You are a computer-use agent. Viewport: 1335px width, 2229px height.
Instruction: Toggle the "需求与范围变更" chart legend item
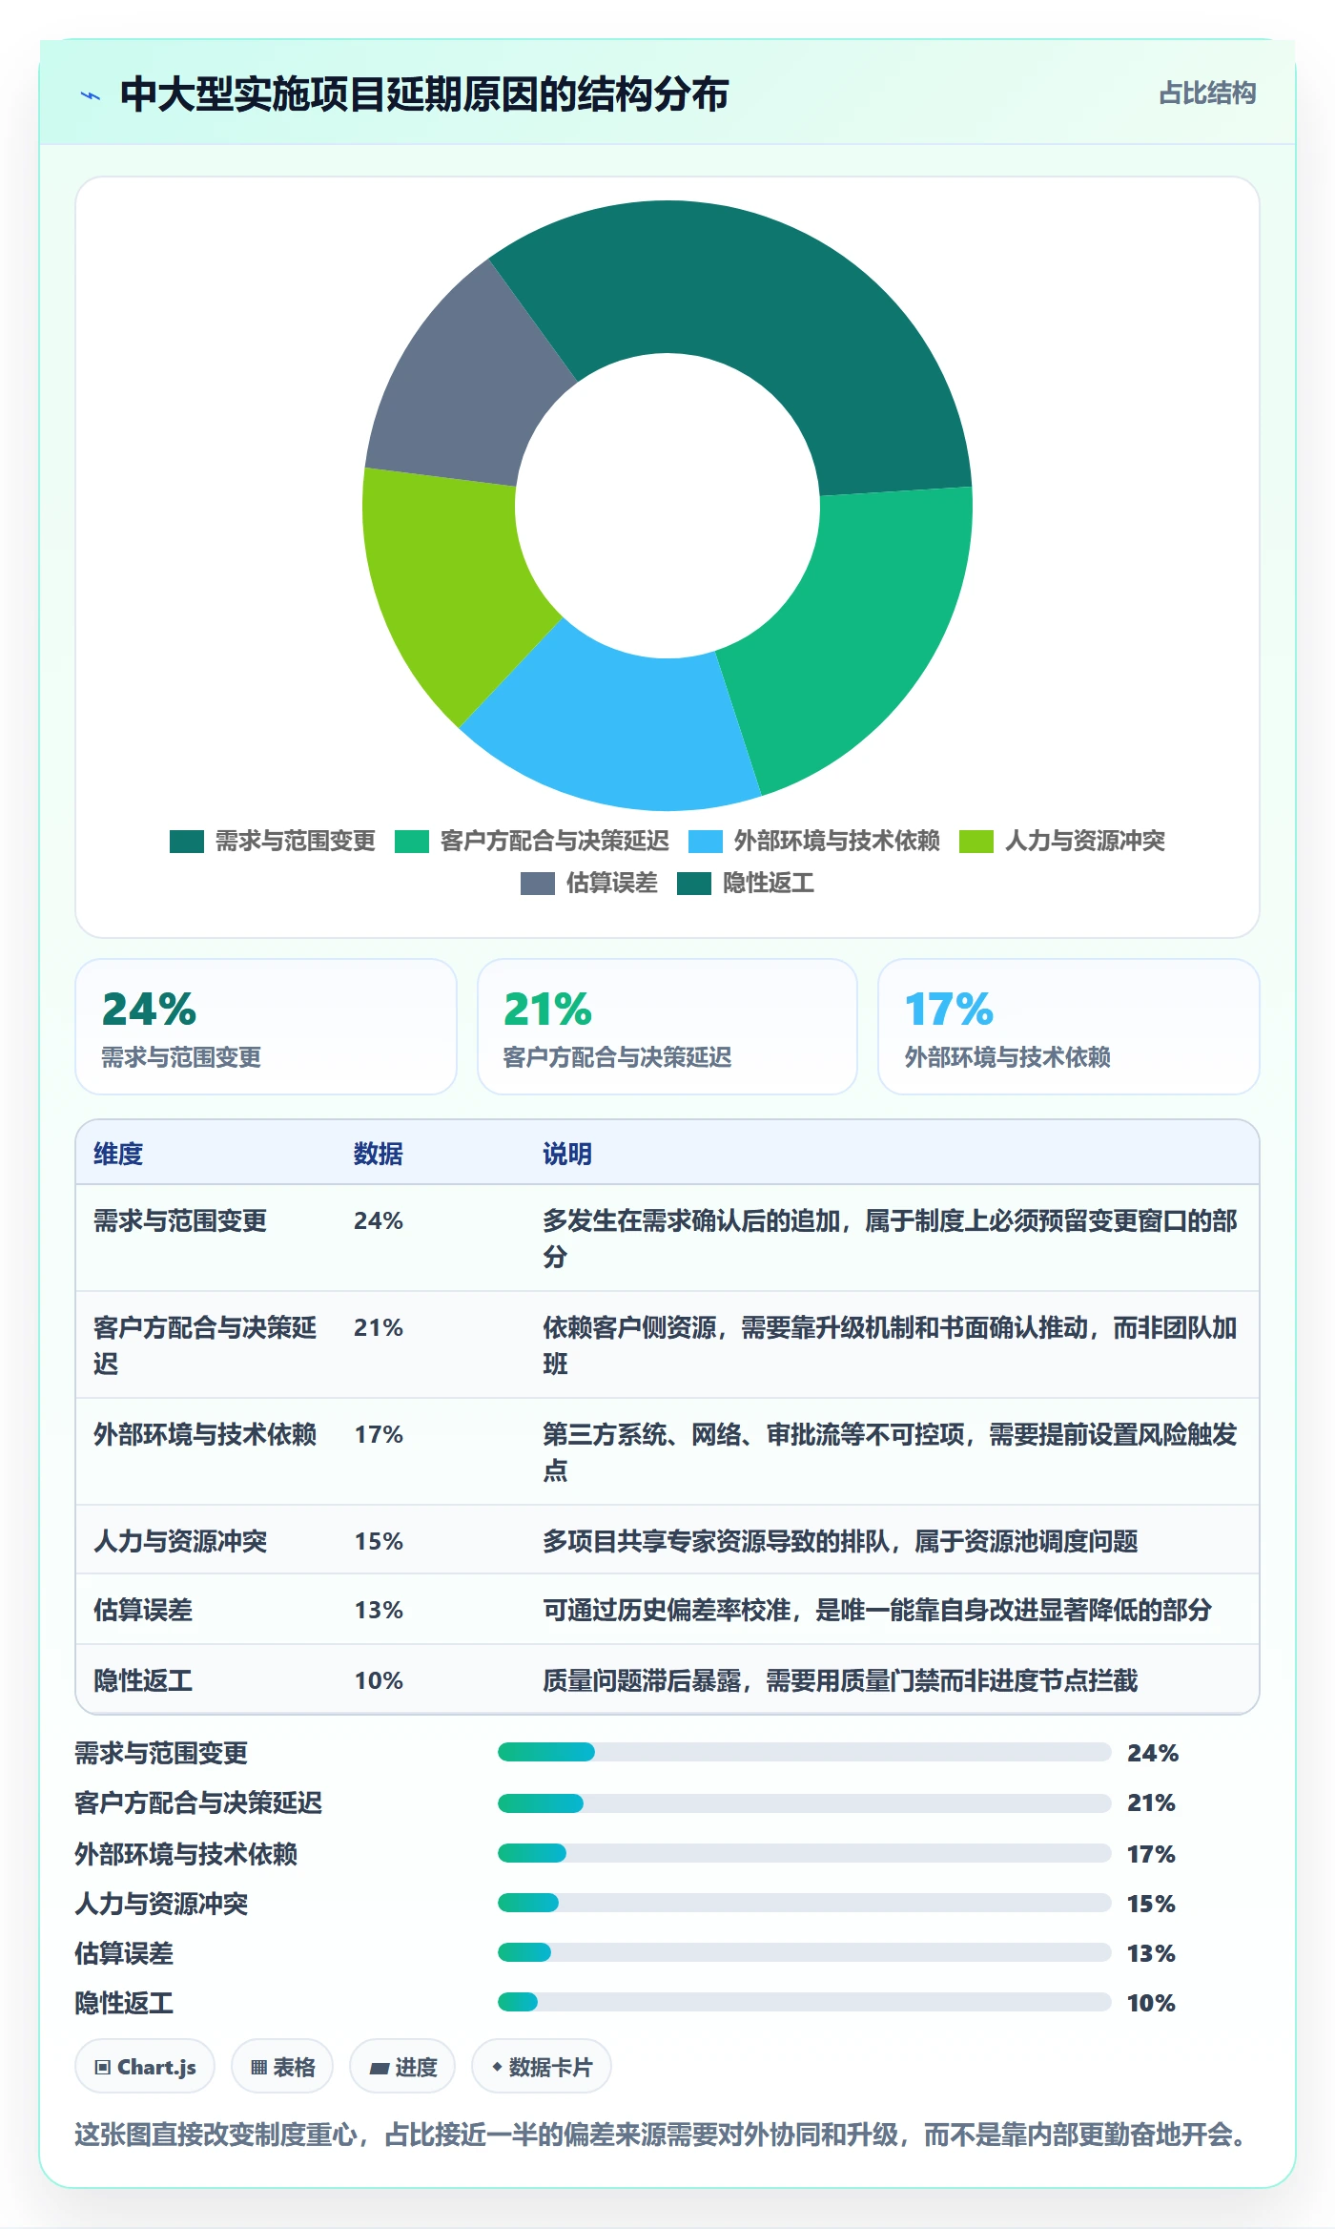[x=273, y=841]
